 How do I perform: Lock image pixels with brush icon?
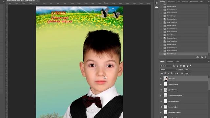pyautogui.click(x=168, y=73)
